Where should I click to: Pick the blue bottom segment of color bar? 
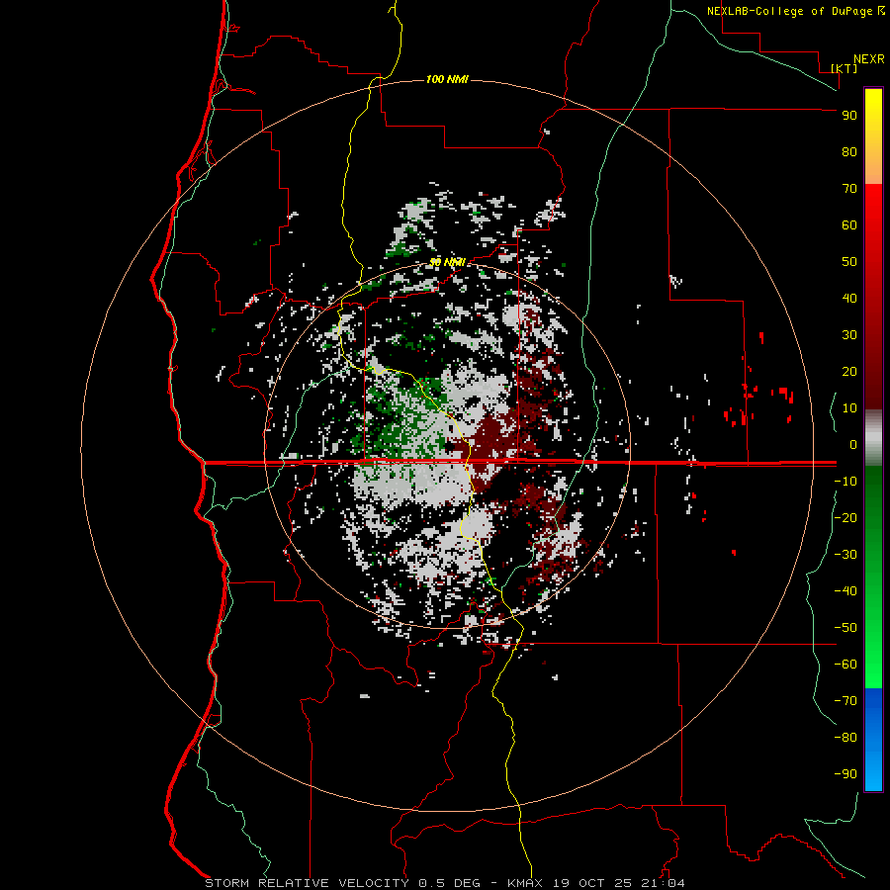(x=873, y=739)
